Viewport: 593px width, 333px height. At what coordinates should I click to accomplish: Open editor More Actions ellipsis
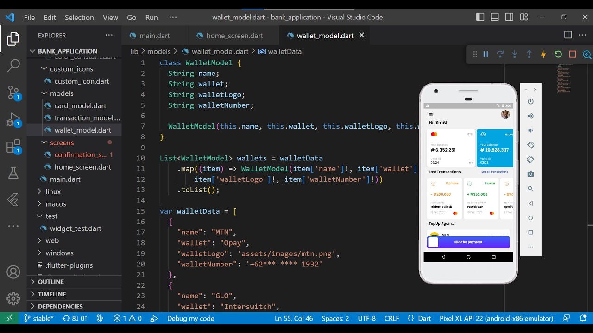tap(582, 35)
